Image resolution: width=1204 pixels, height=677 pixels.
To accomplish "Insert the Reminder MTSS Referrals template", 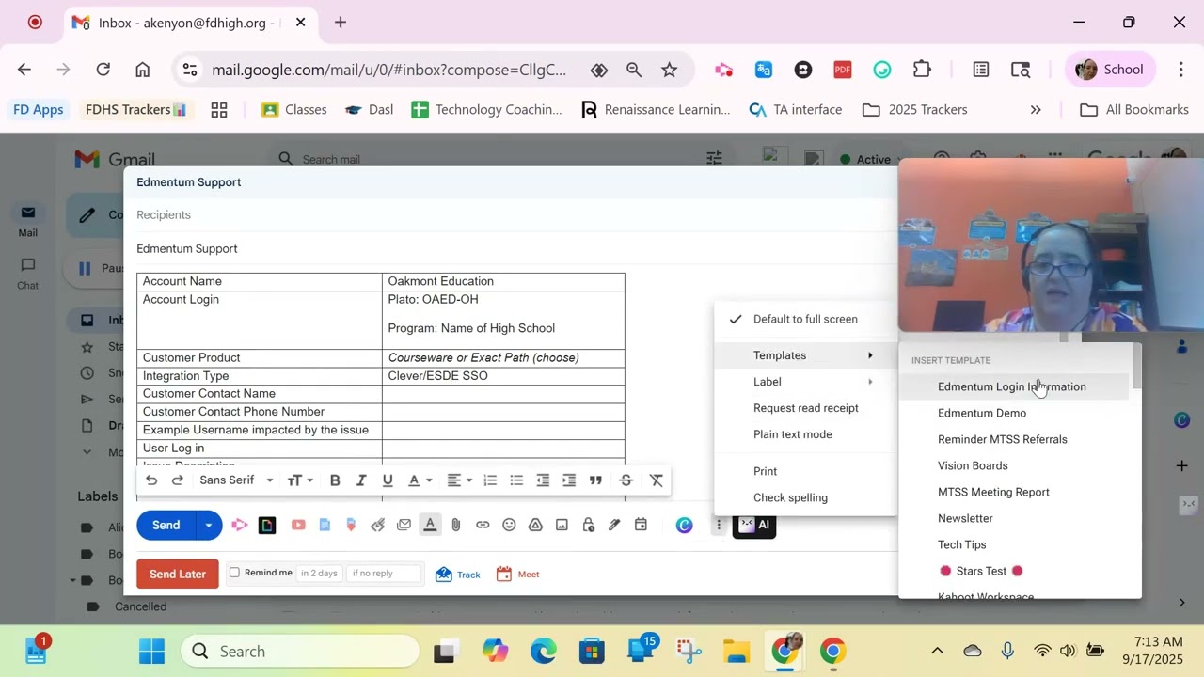I will [1014, 439].
